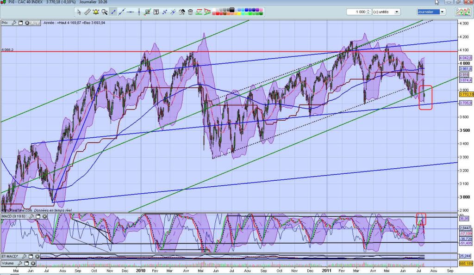Click the trash can delete-objects icon
474x275 pixels.
190,12
